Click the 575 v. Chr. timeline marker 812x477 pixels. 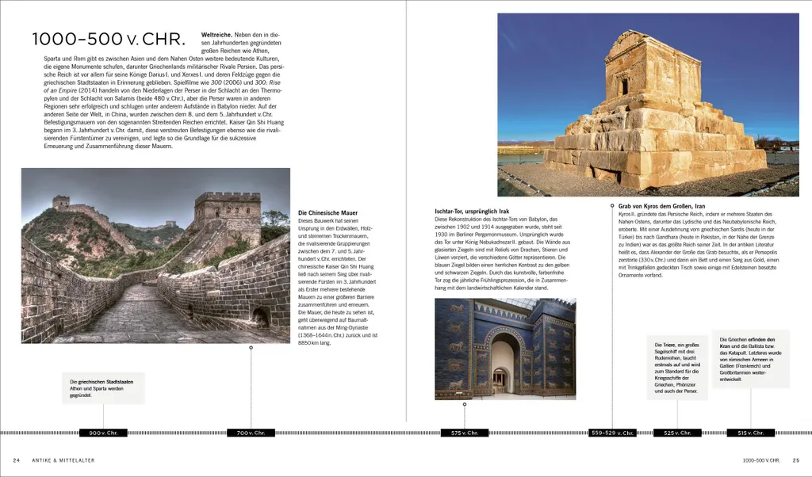(x=465, y=433)
